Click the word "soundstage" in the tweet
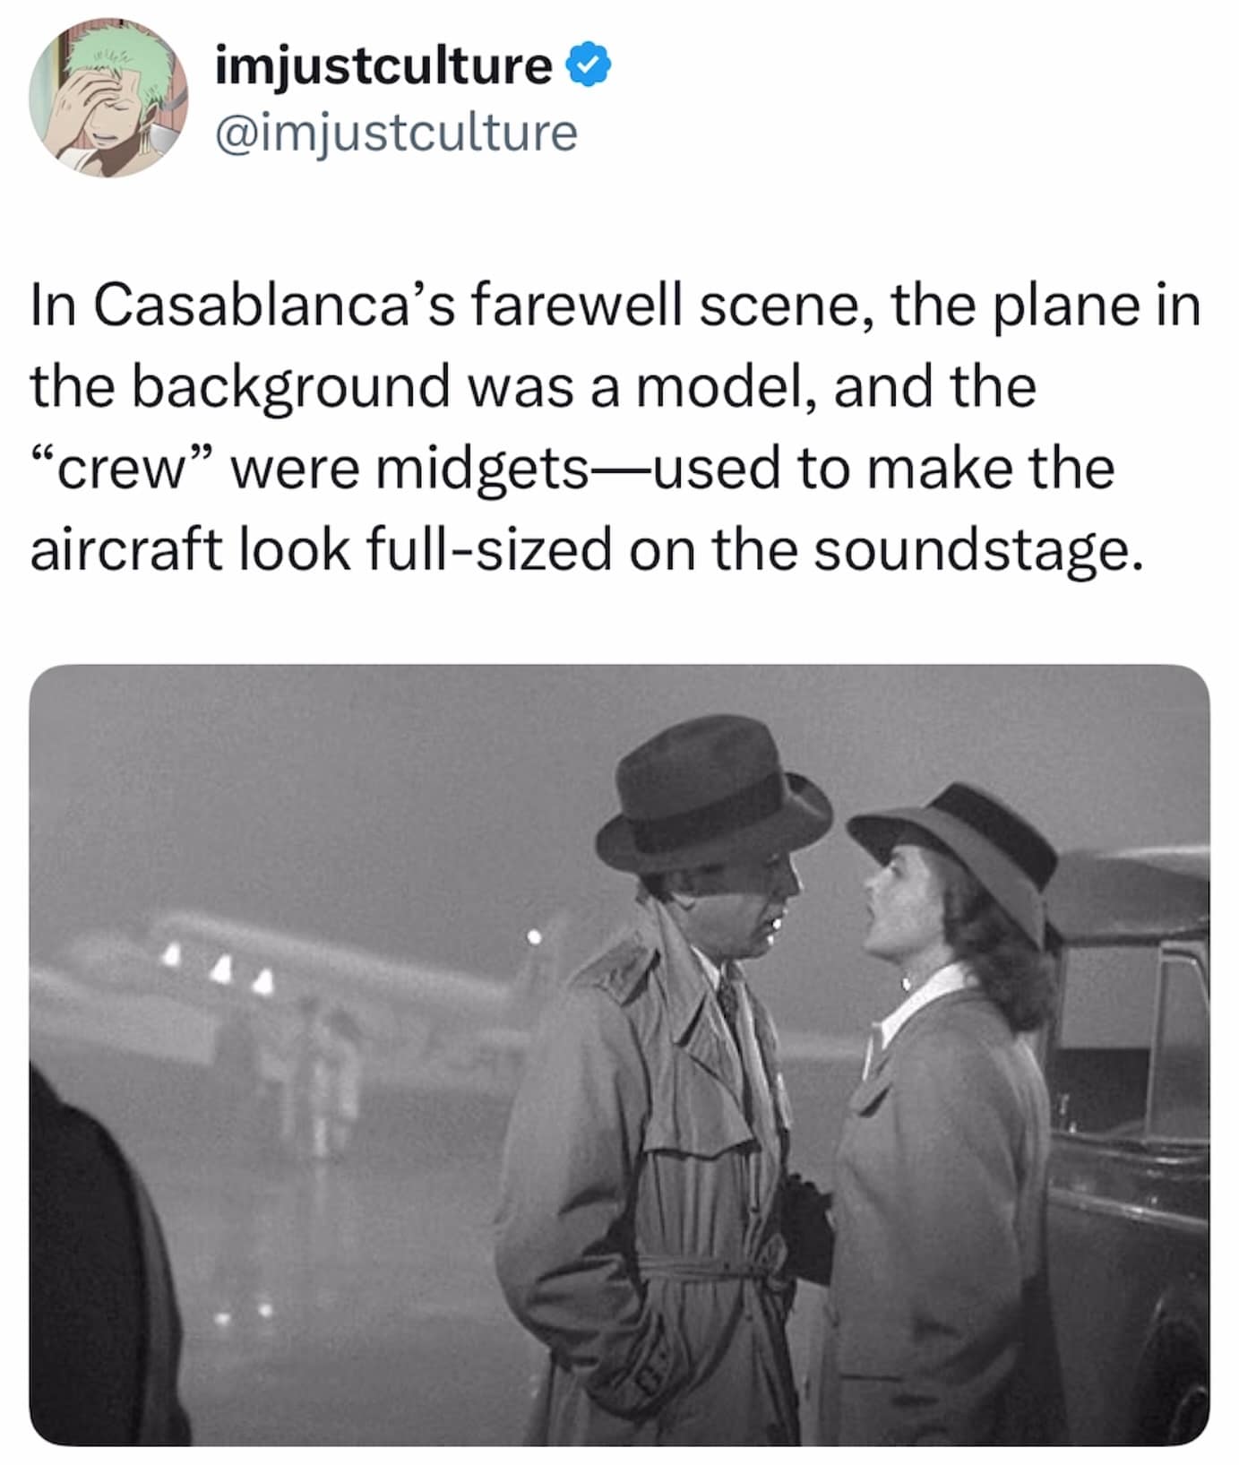 click(977, 549)
